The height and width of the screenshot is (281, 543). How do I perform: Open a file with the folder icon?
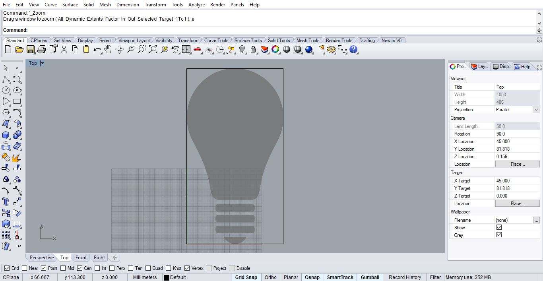[x=19, y=50]
